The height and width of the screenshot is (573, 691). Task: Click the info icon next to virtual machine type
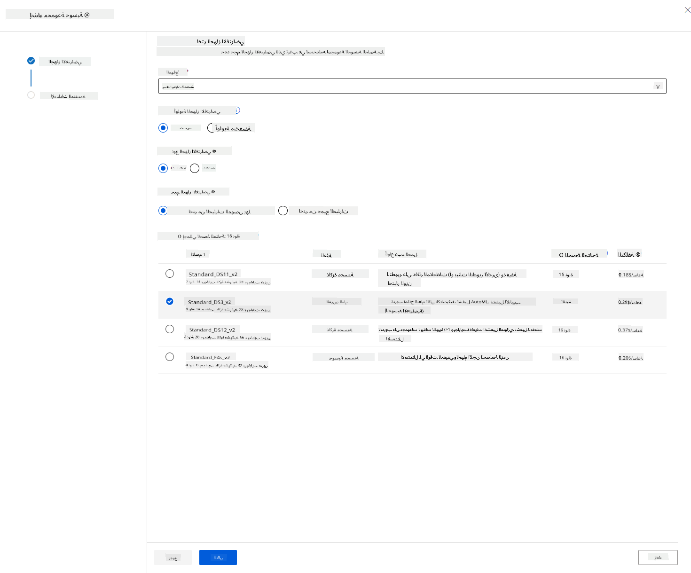[x=214, y=151]
